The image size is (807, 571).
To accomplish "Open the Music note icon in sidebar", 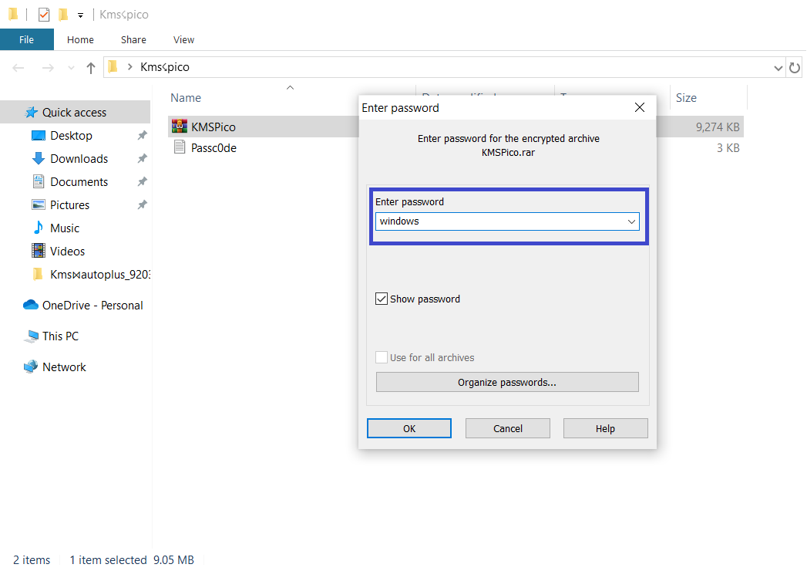I will point(39,228).
